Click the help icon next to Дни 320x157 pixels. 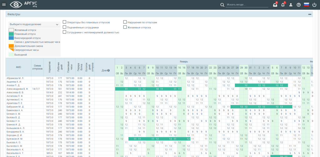(x=108, y=70)
